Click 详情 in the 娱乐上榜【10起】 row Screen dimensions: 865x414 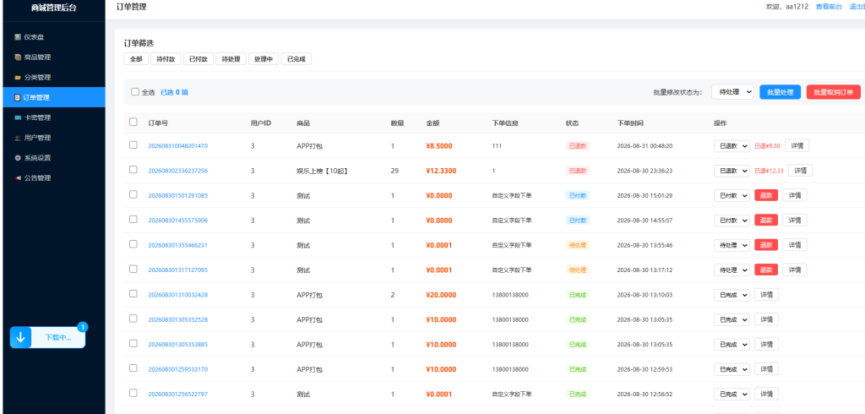click(800, 171)
